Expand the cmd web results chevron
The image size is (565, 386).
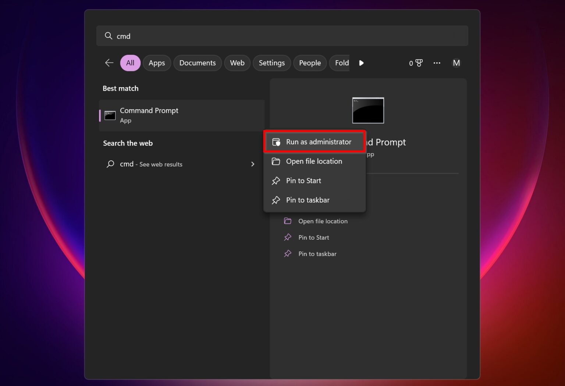(252, 164)
